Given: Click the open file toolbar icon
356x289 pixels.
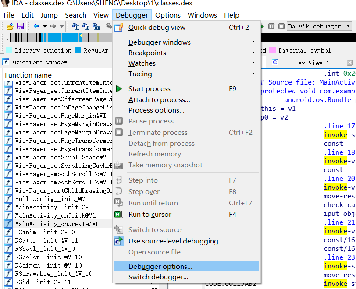Looking at the screenshot, I should click(10, 27).
